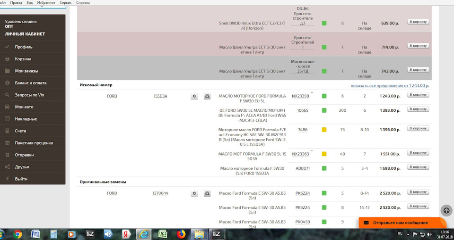Click supplier code 10665

click(303, 110)
